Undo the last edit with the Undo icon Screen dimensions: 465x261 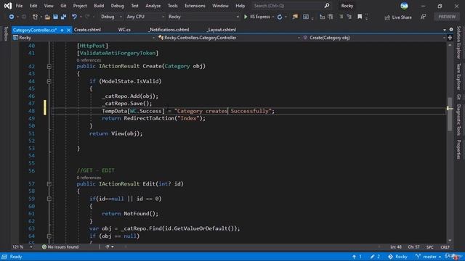click(x=74, y=17)
